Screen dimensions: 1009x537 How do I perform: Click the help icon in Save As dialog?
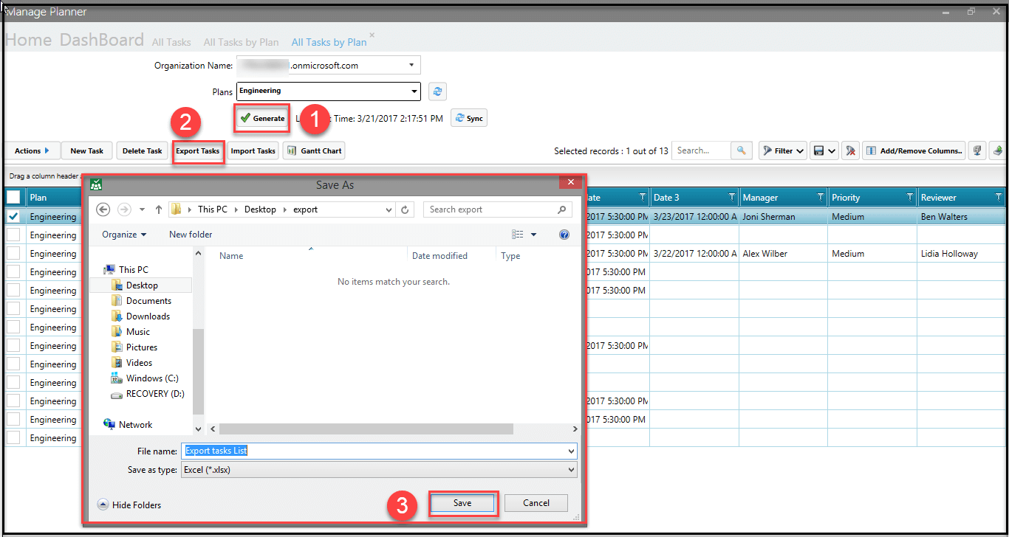(564, 235)
